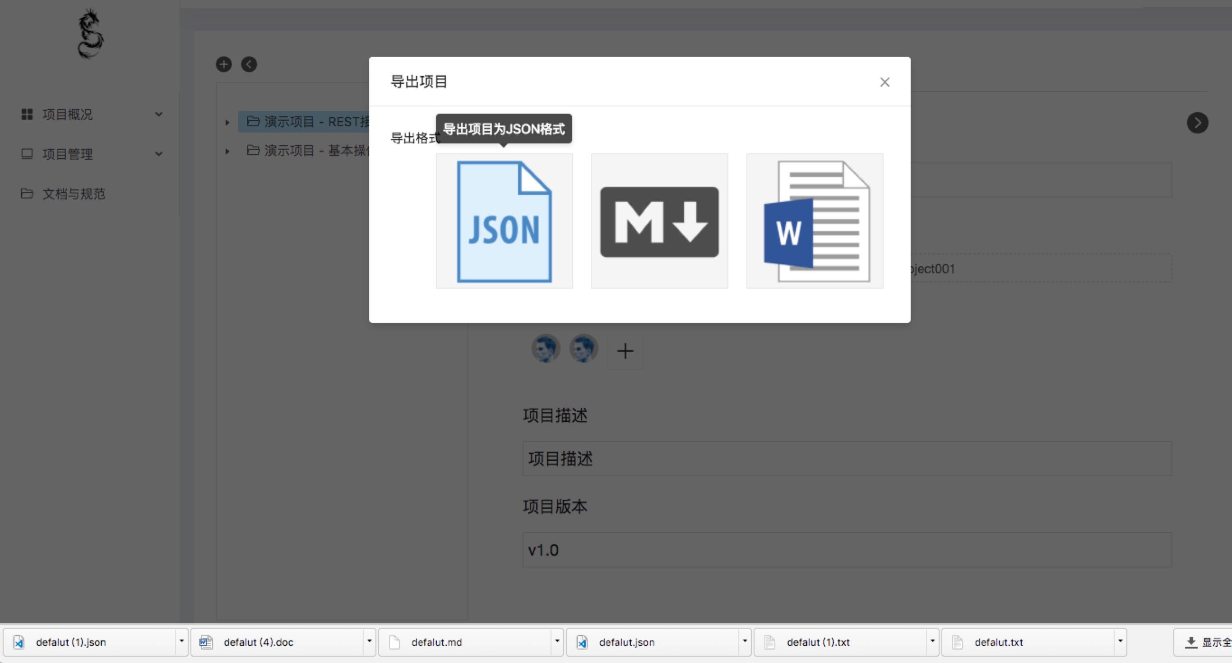Image resolution: width=1232 pixels, height=663 pixels.
Task: Click the second member avatar
Action: click(584, 348)
